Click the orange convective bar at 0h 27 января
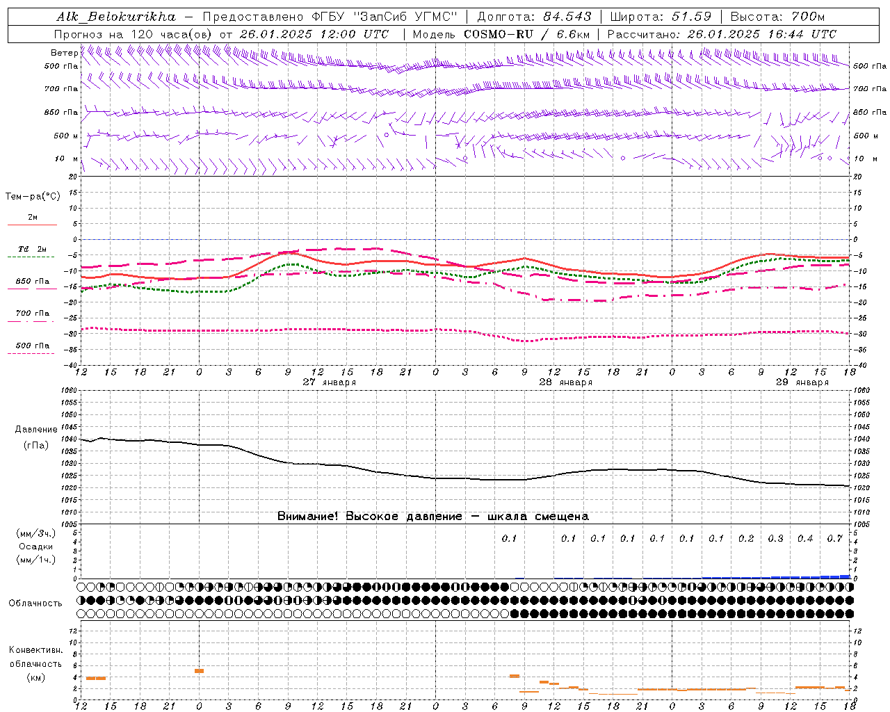The image size is (890, 712). click(199, 671)
